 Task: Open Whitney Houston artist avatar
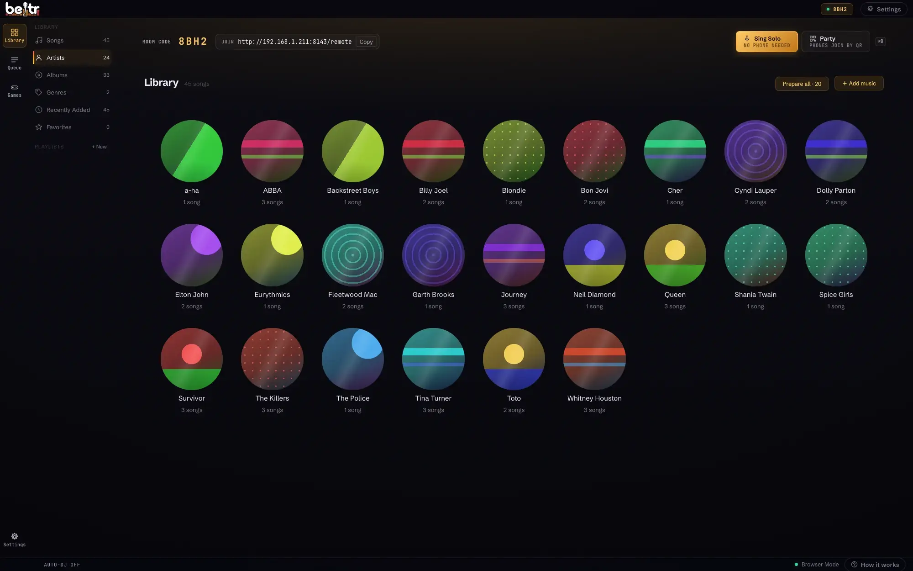click(x=594, y=359)
